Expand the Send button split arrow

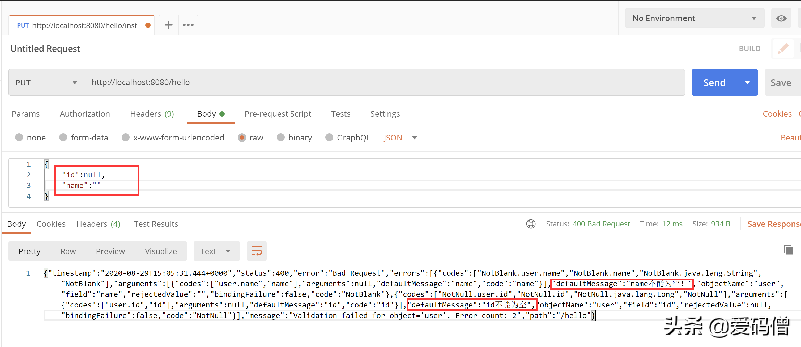tap(748, 82)
